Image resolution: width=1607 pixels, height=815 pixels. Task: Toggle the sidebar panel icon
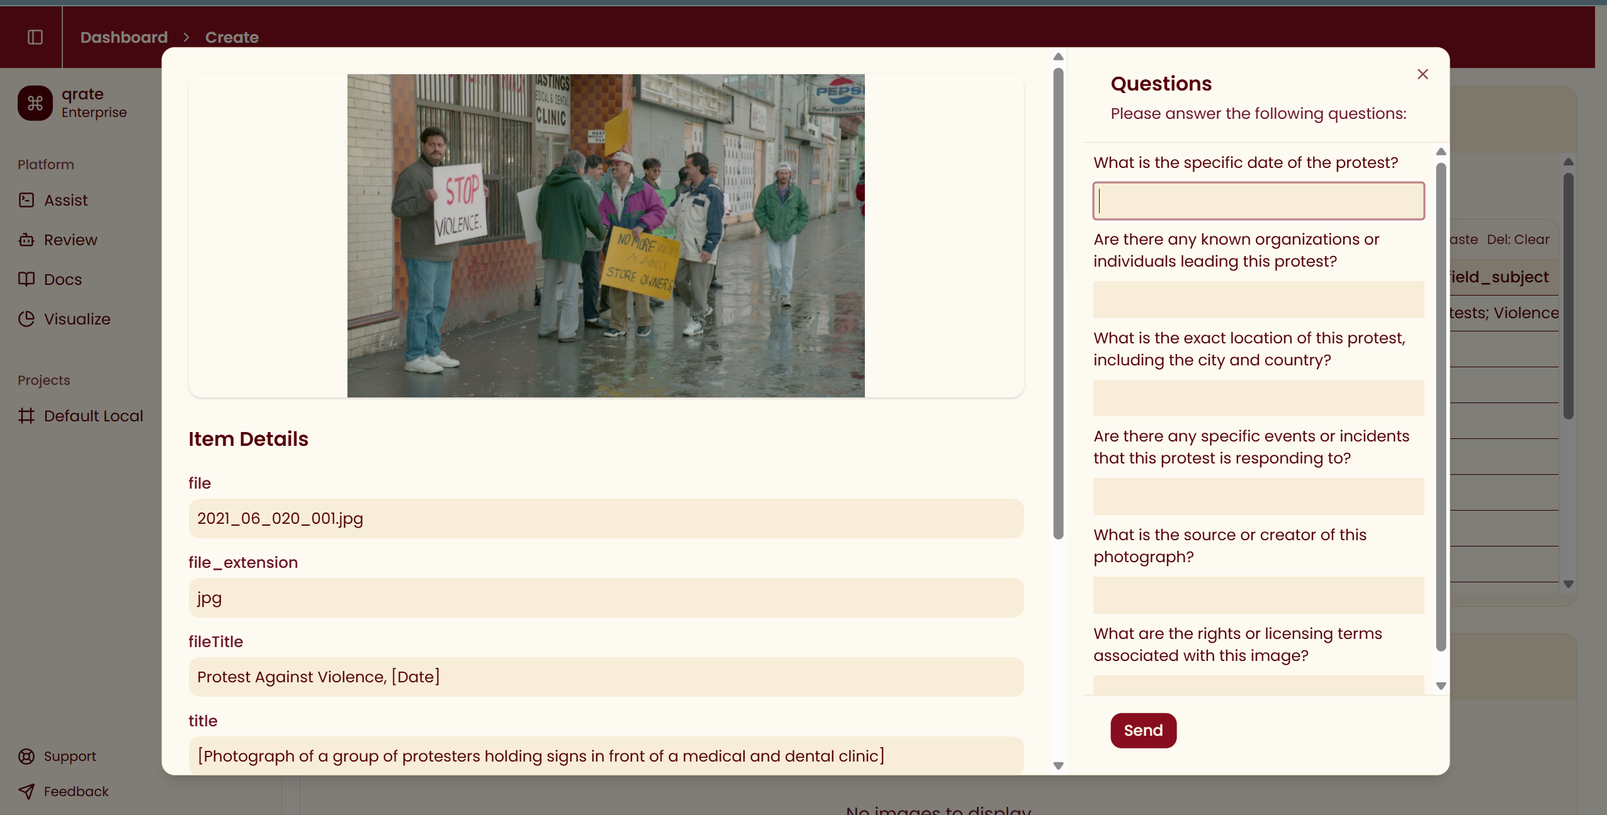[35, 37]
